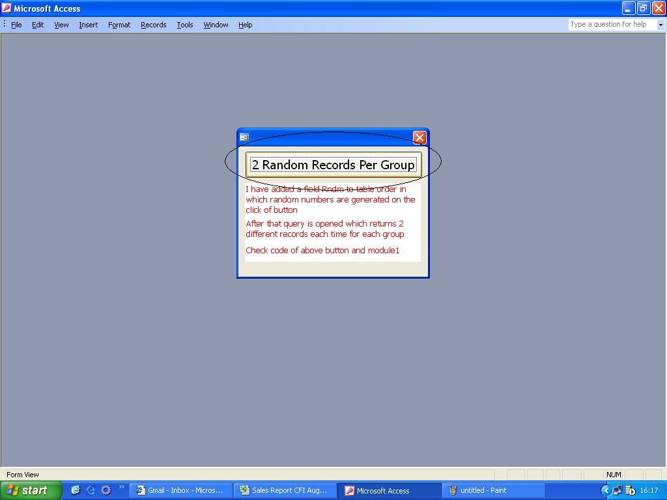Image resolution: width=667 pixels, height=500 pixels.
Task: Click the form icon in dialog title bar
Action: click(x=244, y=137)
